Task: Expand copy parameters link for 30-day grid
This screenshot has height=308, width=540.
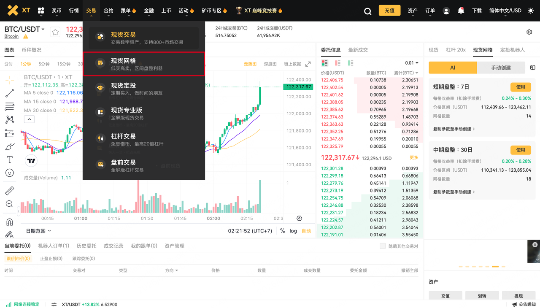Action: [x=454, y=192]
